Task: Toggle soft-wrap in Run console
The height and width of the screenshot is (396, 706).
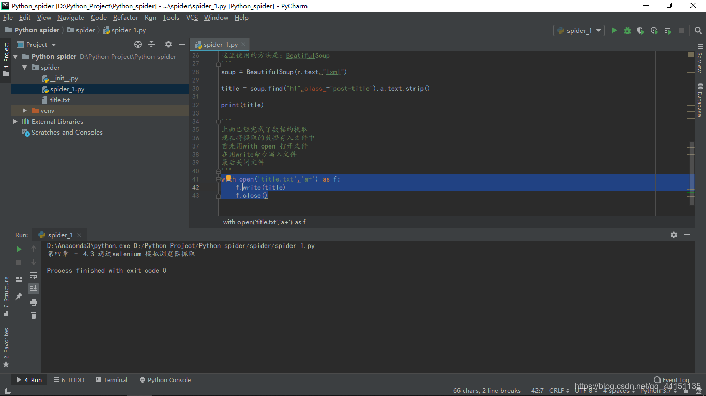Action: point(34,276)
